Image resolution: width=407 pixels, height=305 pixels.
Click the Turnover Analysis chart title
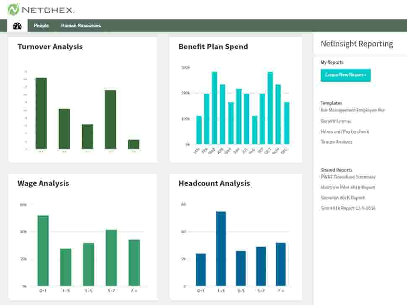50,47
